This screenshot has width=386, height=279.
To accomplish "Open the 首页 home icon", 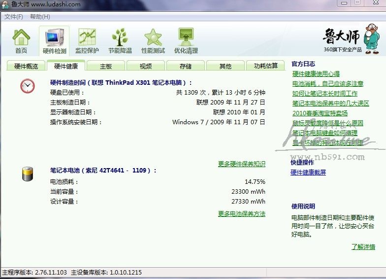I will 21,41.
